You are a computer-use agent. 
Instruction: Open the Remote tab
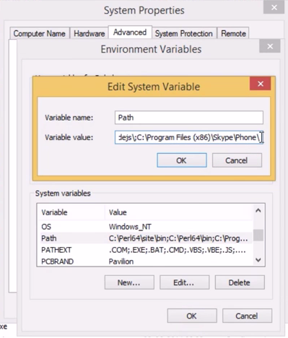coord(233,33)
